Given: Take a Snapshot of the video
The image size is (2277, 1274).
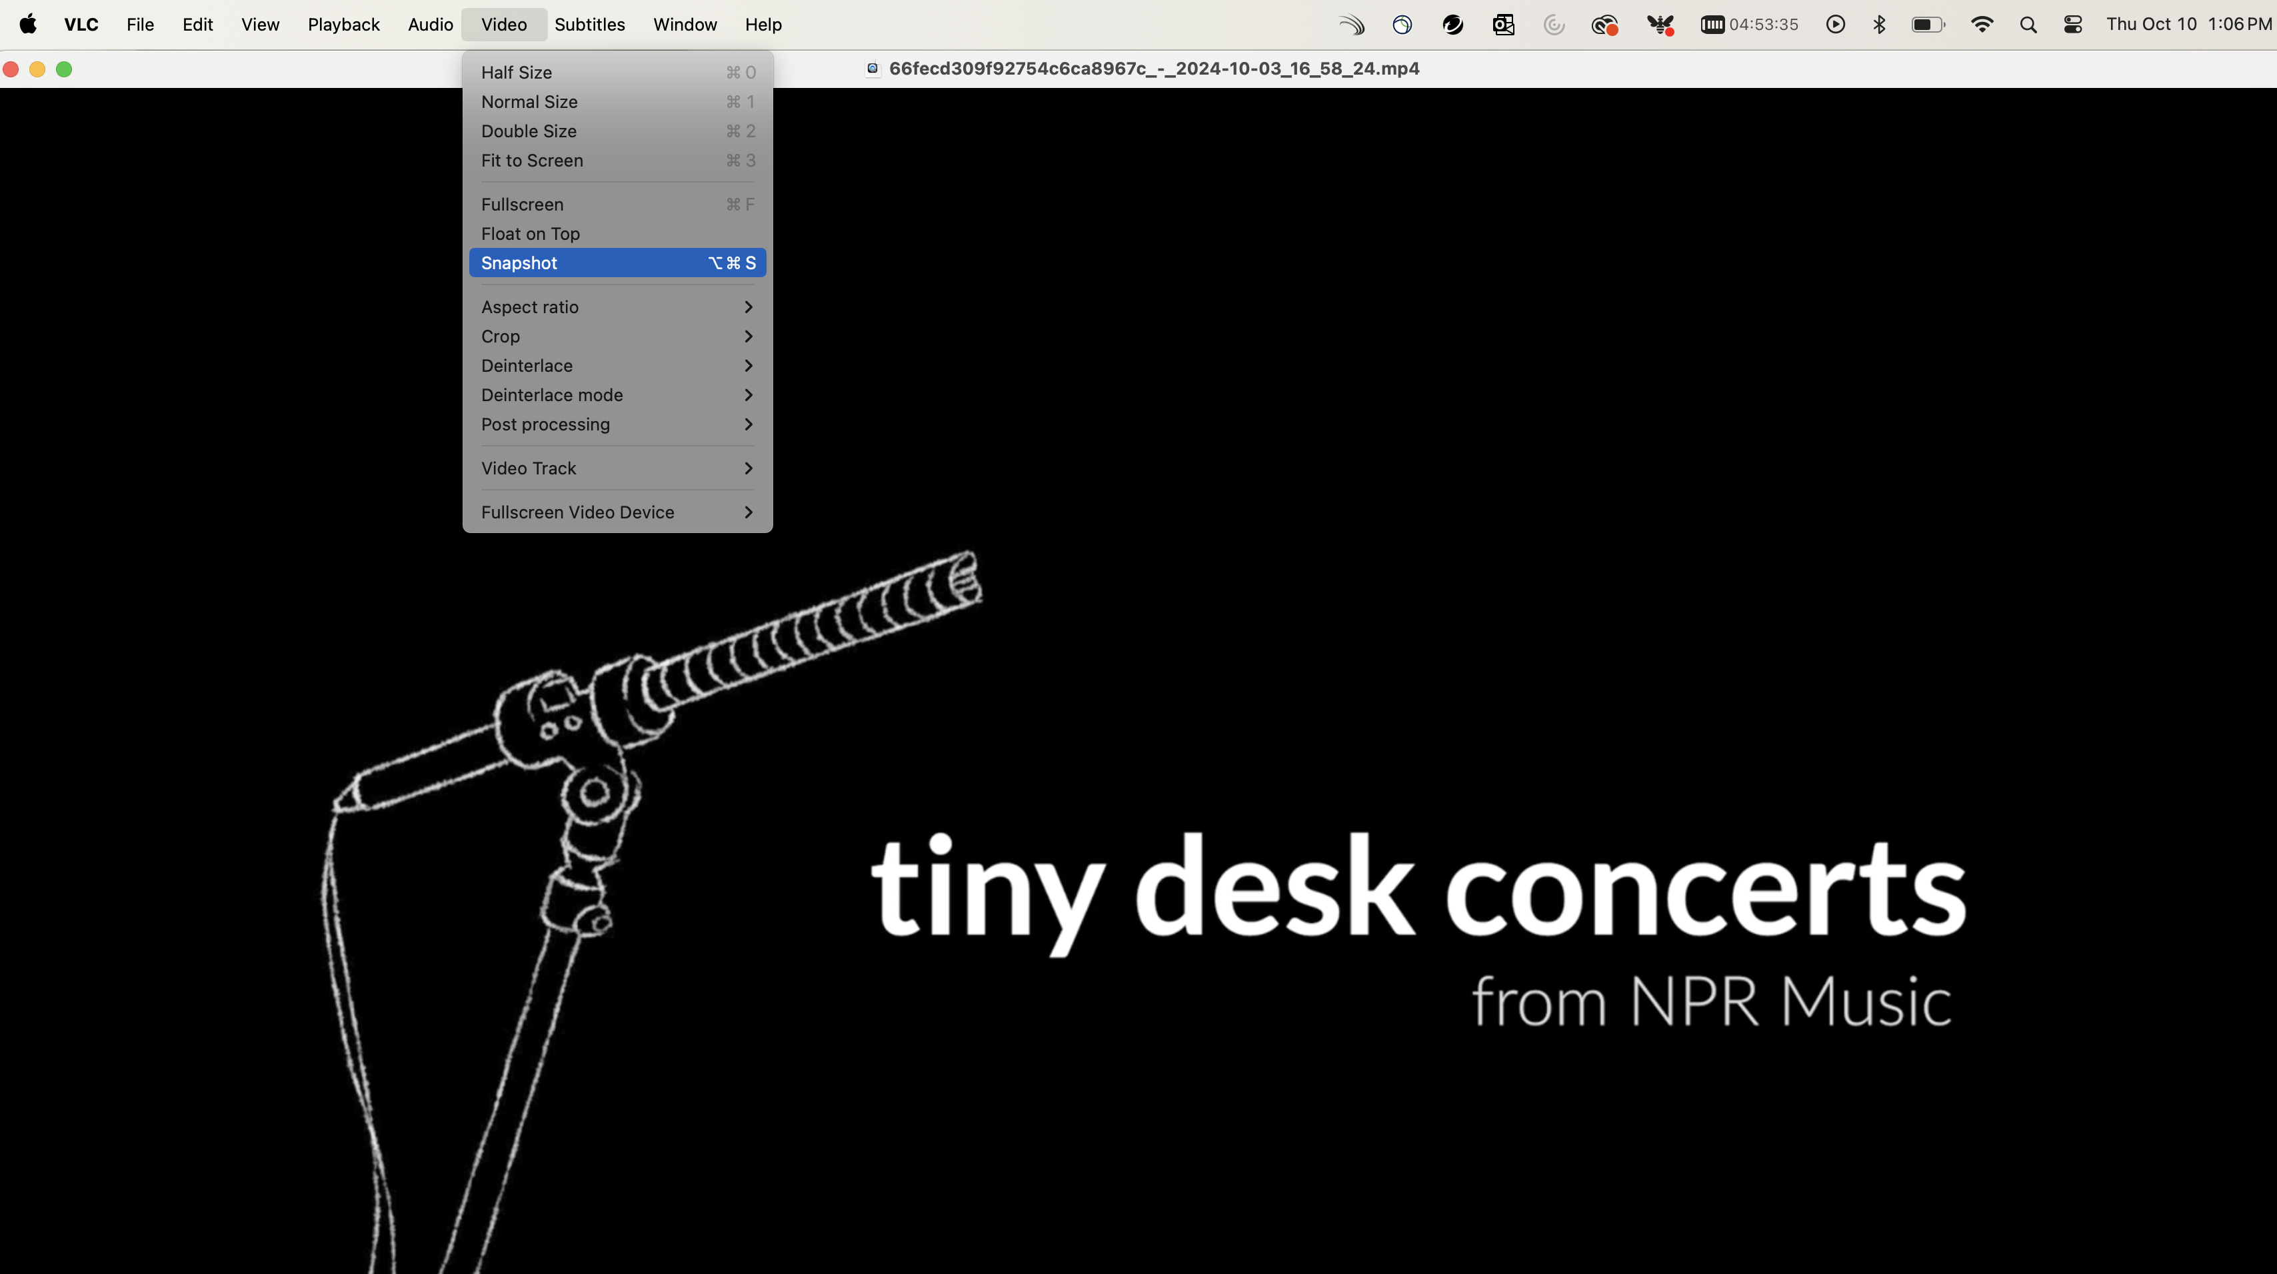Looking at the screenshot, I should 618,263.
